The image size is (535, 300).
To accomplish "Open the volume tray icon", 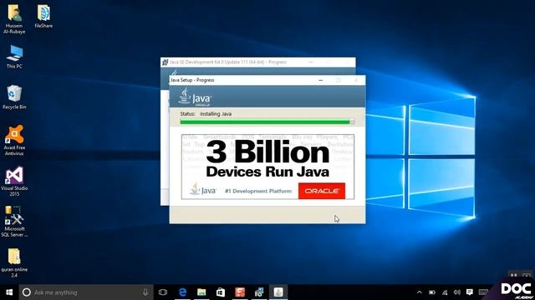I will click(457, 292).
